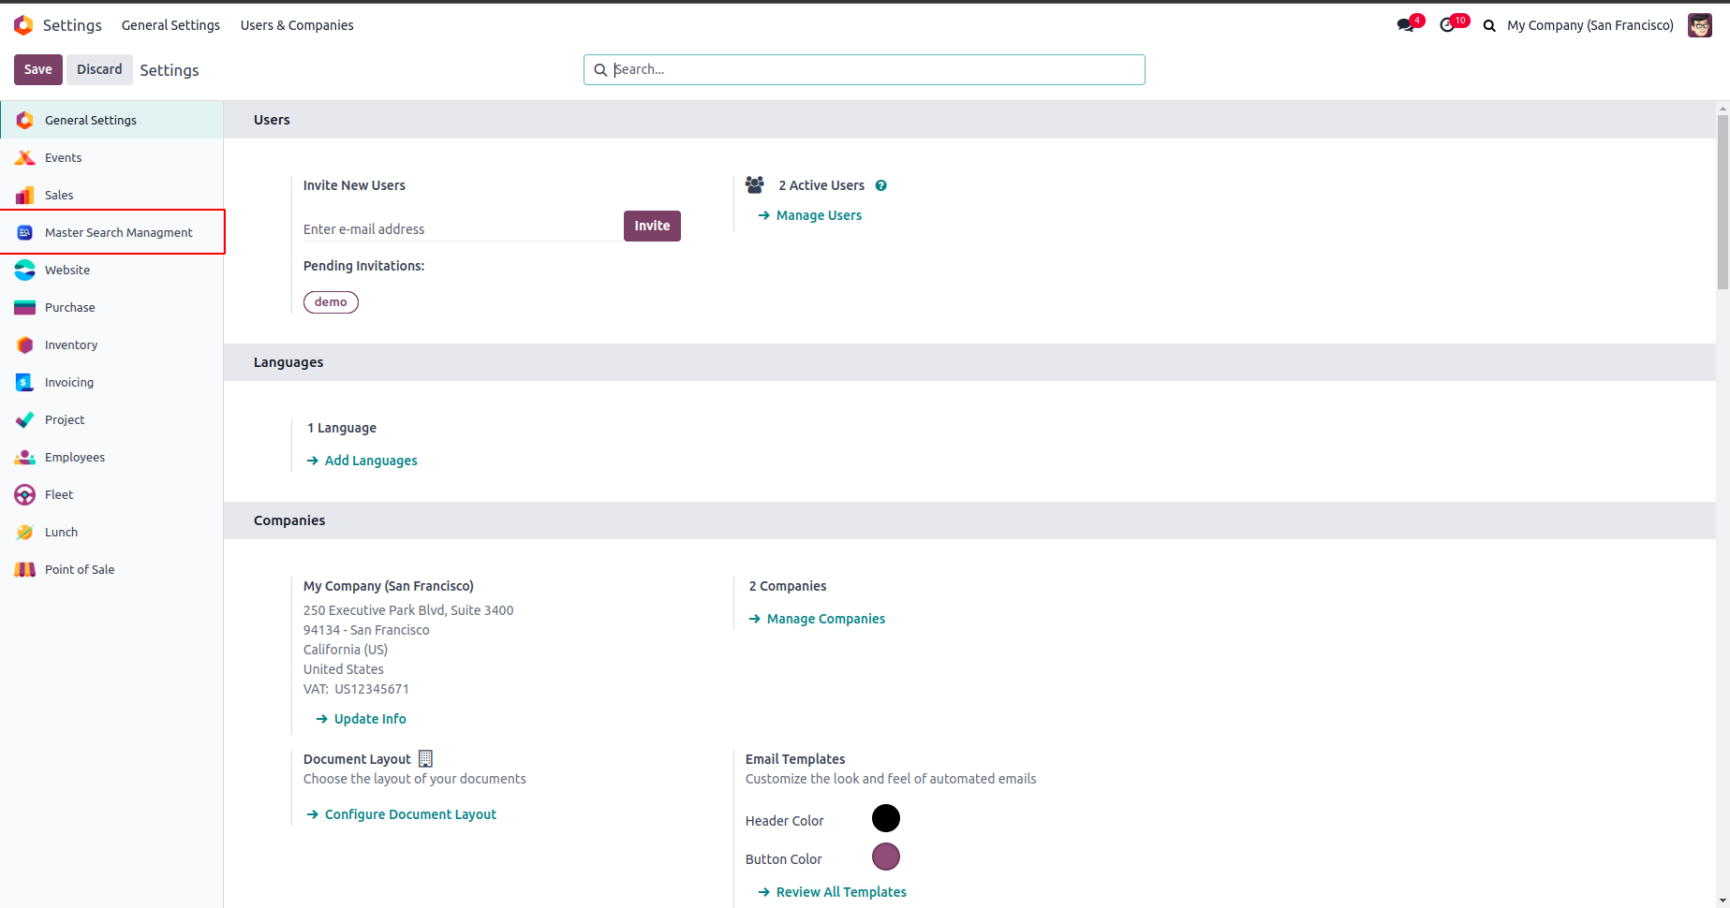Select the Point of Sale settings tab
This screenshot has height=908, width=1730.
click(79, 569)
